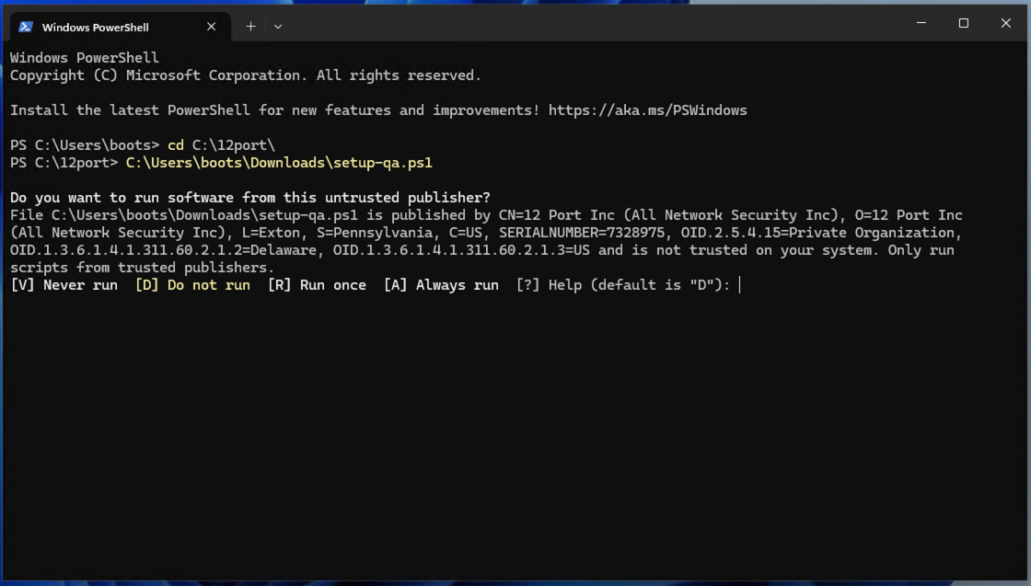Click the yellow "[D] Do not run" option

[x=192, y=285]
